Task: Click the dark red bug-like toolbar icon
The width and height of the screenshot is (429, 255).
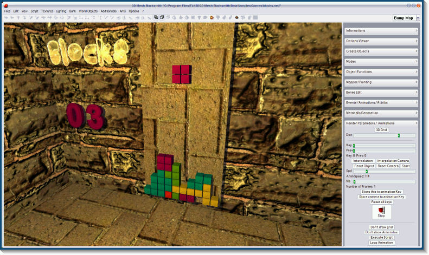Action: (236, 17)
